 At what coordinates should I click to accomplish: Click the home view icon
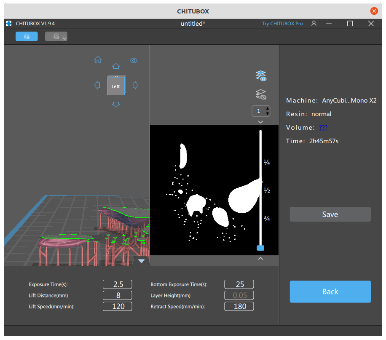tap(98, 59)
